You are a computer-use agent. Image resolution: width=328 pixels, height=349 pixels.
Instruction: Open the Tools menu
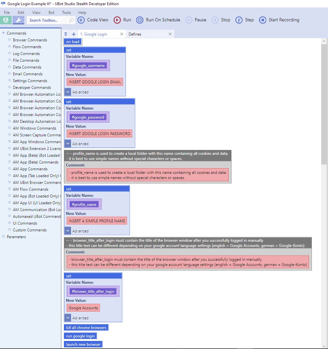tap(66, 13)
